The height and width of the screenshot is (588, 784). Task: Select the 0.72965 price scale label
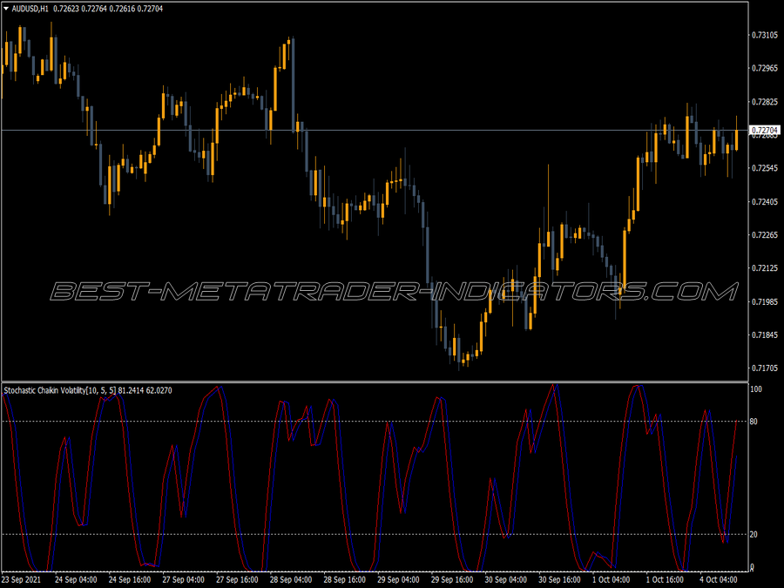[x=765, y=68]
